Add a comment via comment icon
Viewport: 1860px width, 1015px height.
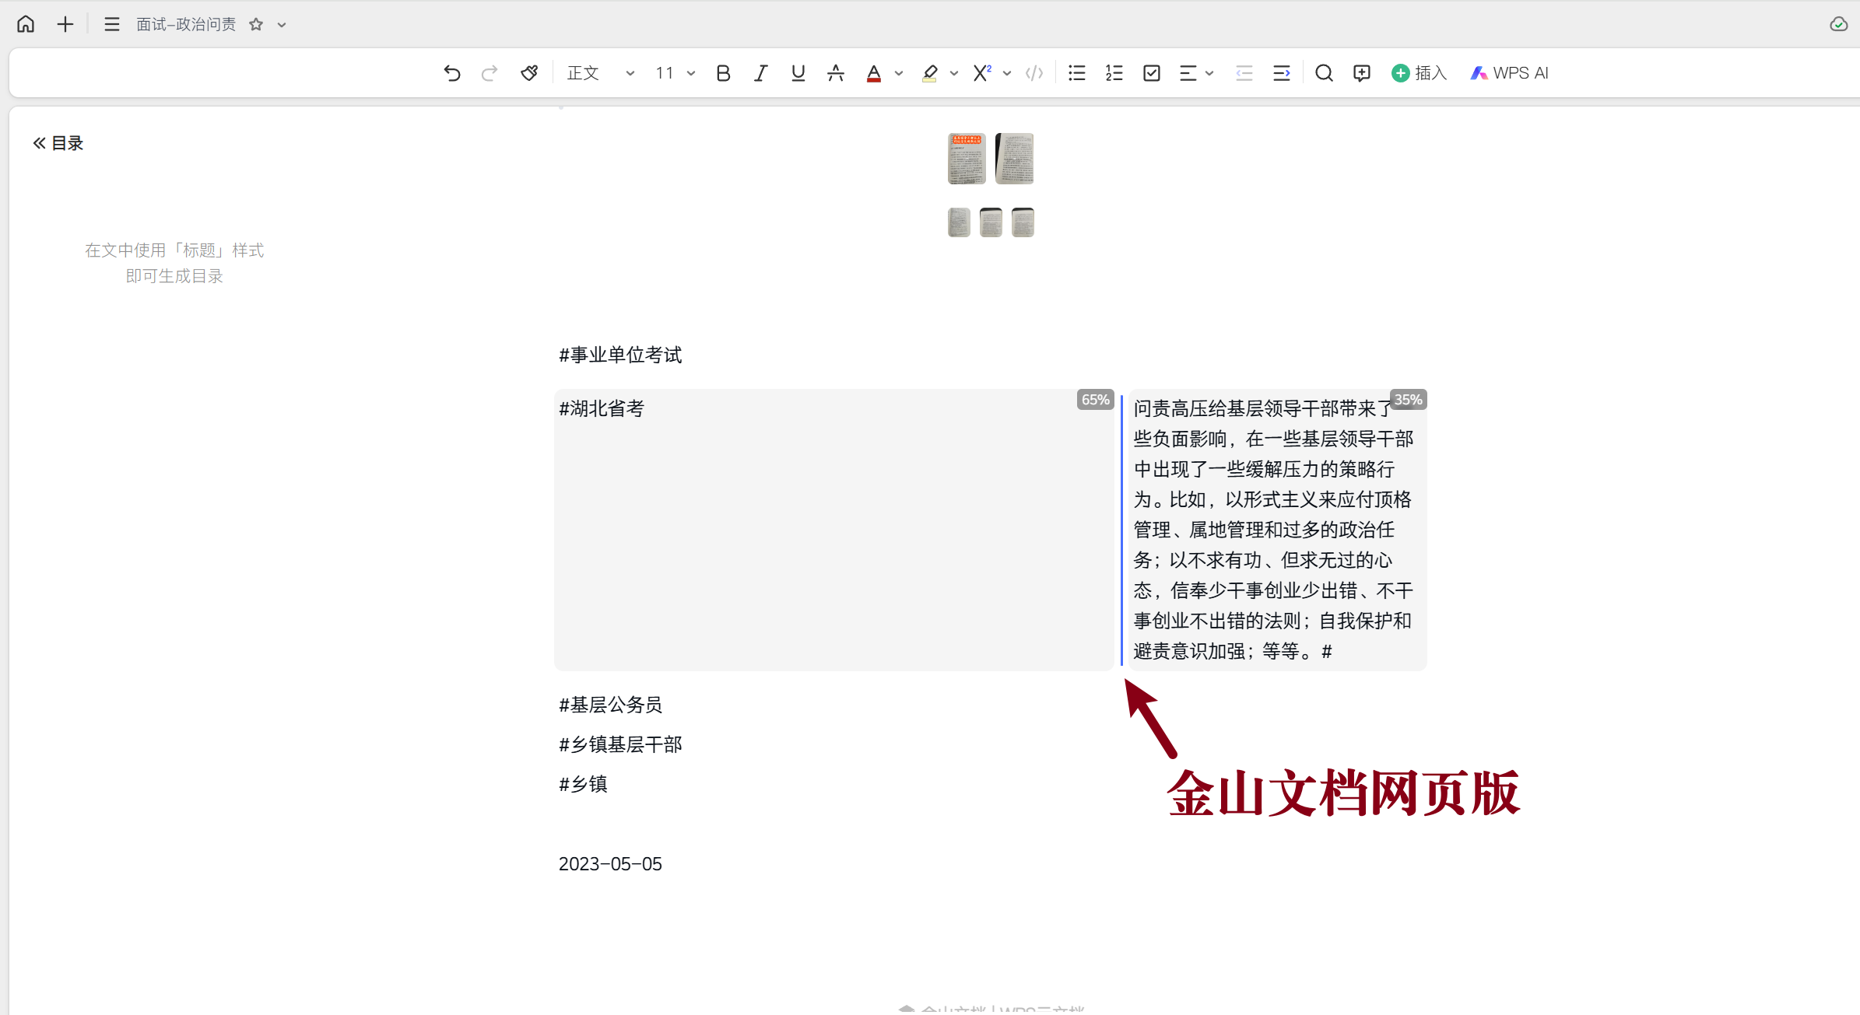pyautogui.click(x=1362, y=73)
